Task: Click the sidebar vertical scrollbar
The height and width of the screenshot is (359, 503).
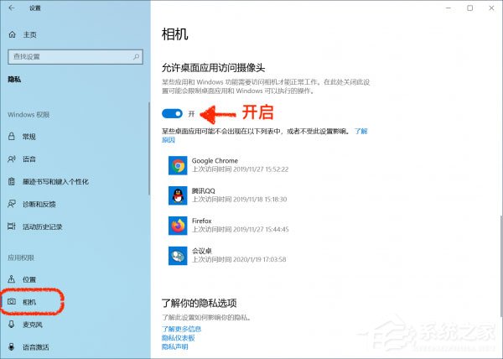Action: [x=149, y=148]
